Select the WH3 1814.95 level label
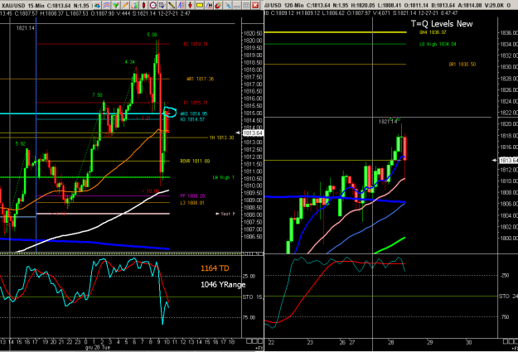The image size is (518, 352). tap(194, 114)
